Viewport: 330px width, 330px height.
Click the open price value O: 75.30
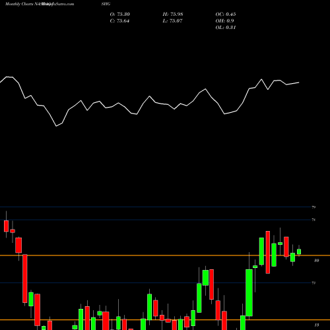click(120, 15)
